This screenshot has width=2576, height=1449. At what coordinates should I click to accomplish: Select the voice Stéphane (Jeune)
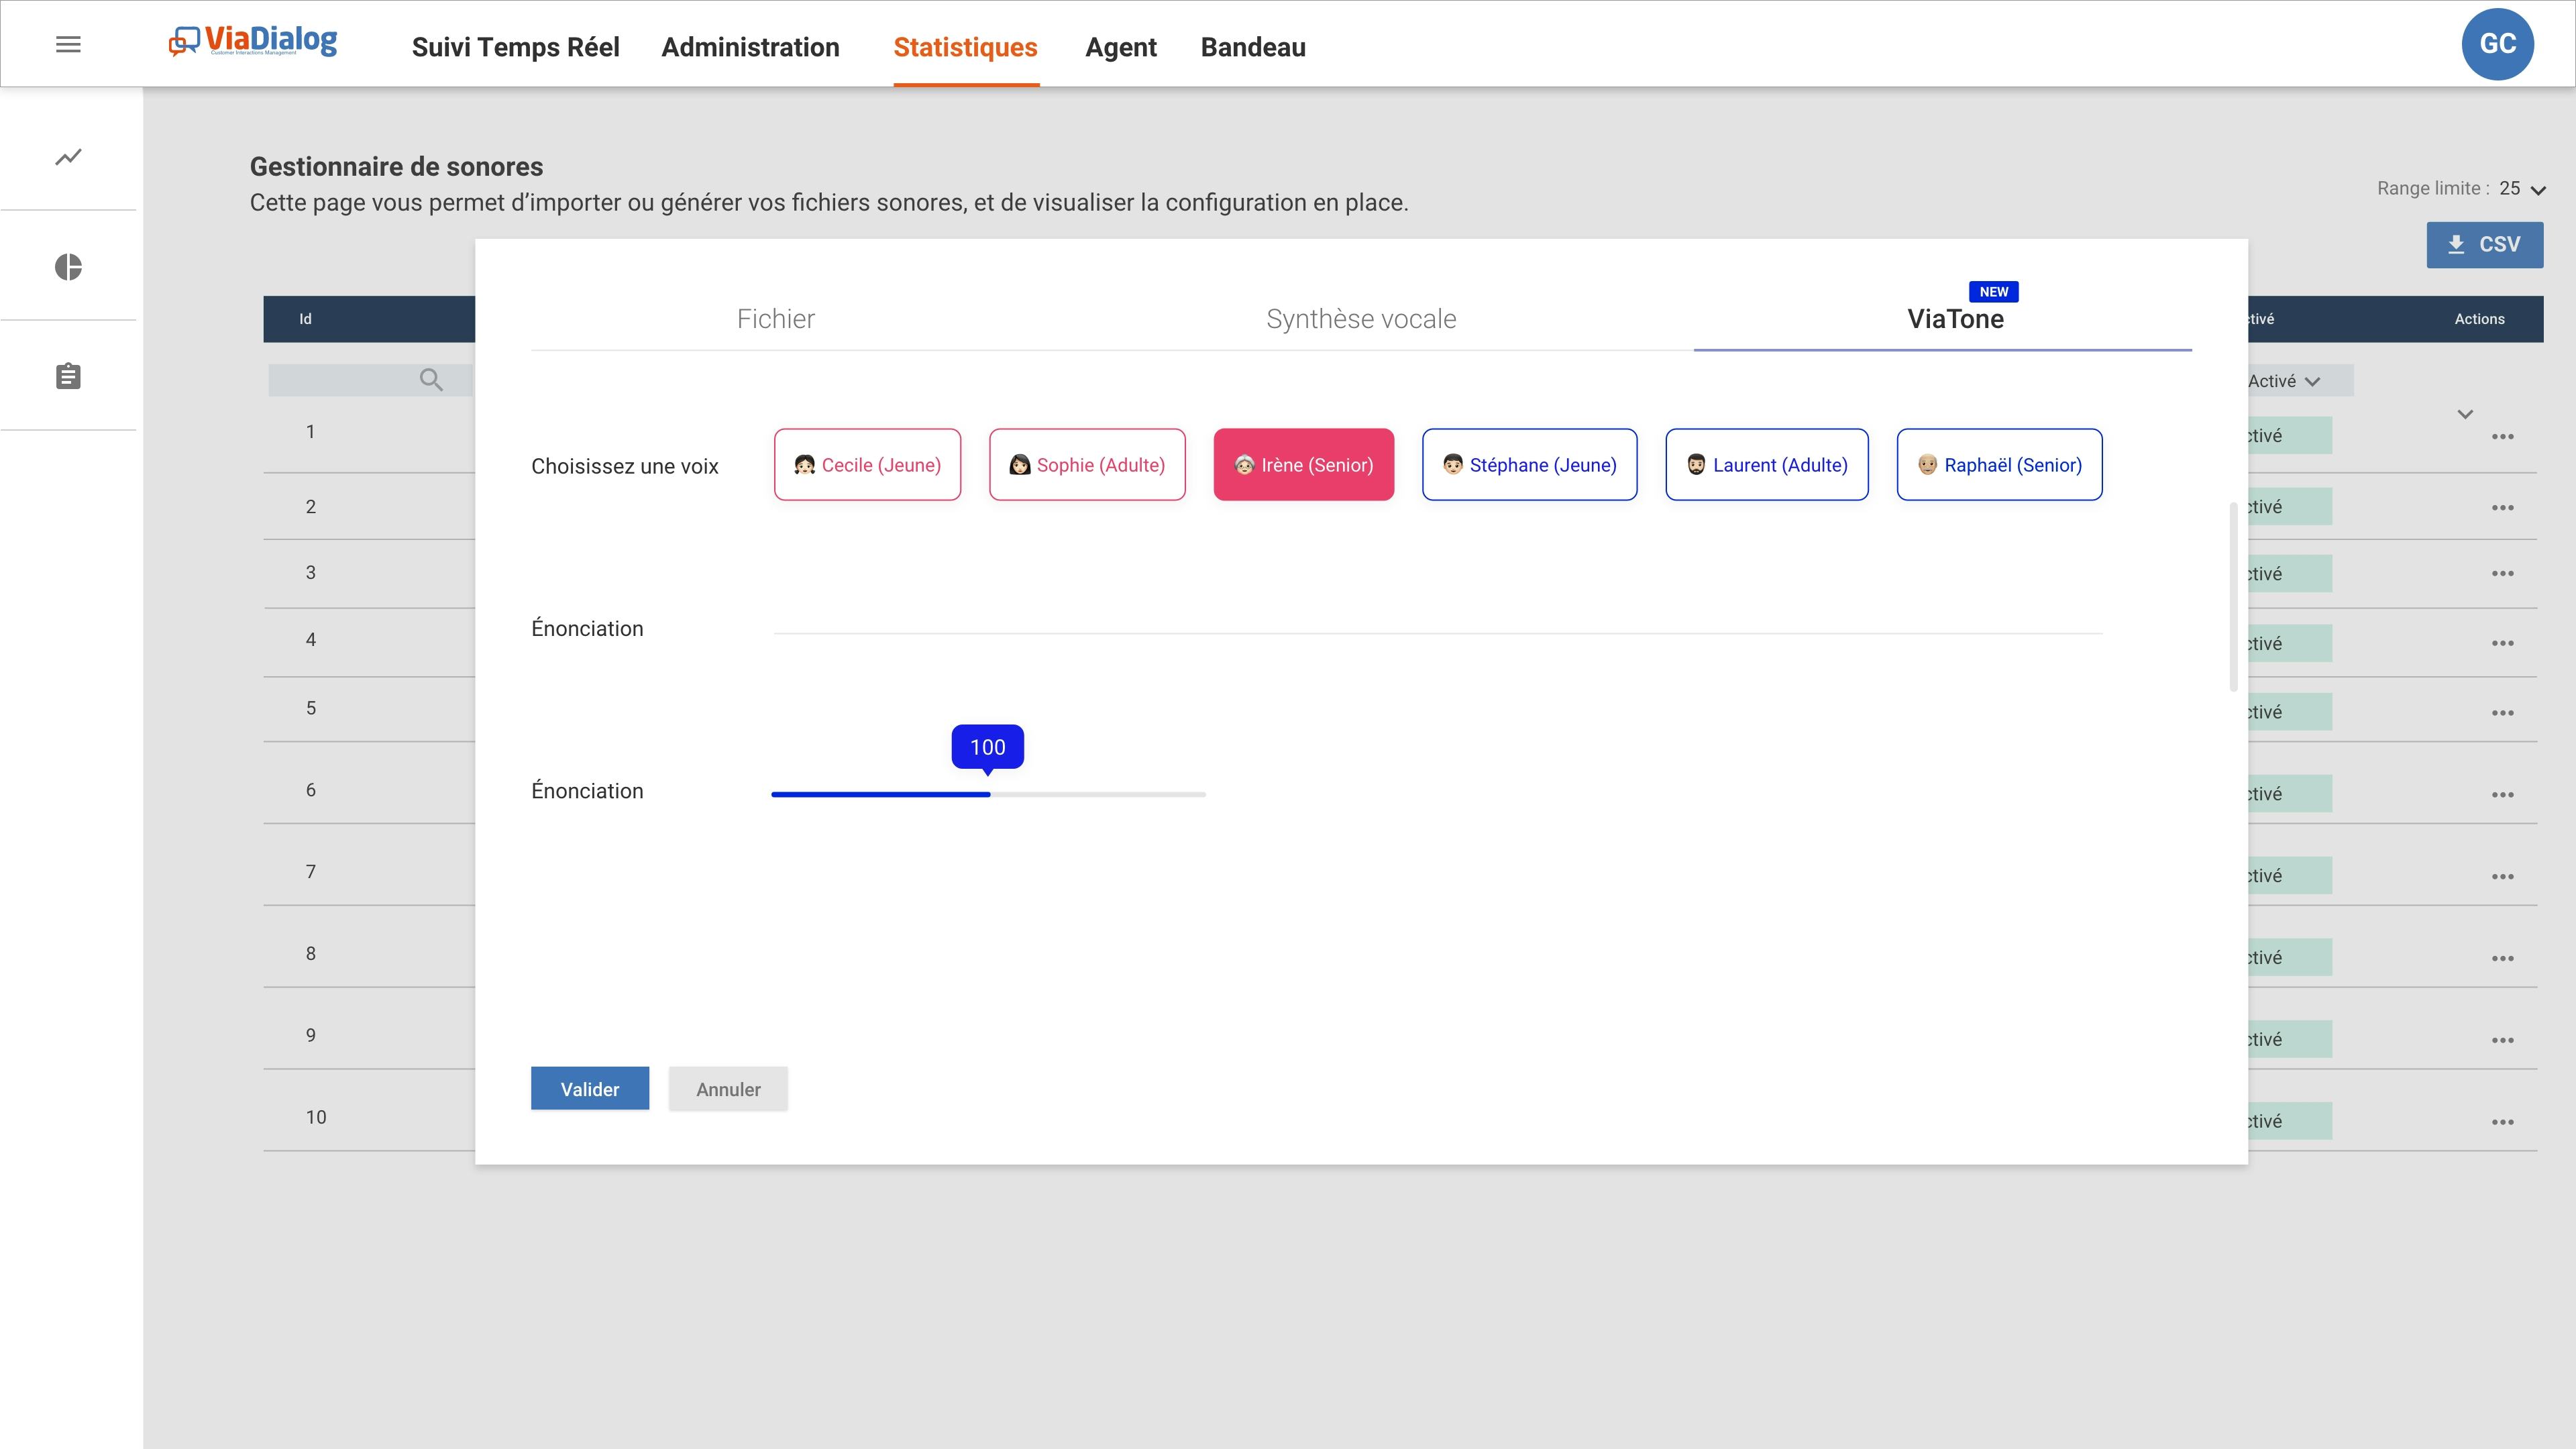pos(1529,464)
